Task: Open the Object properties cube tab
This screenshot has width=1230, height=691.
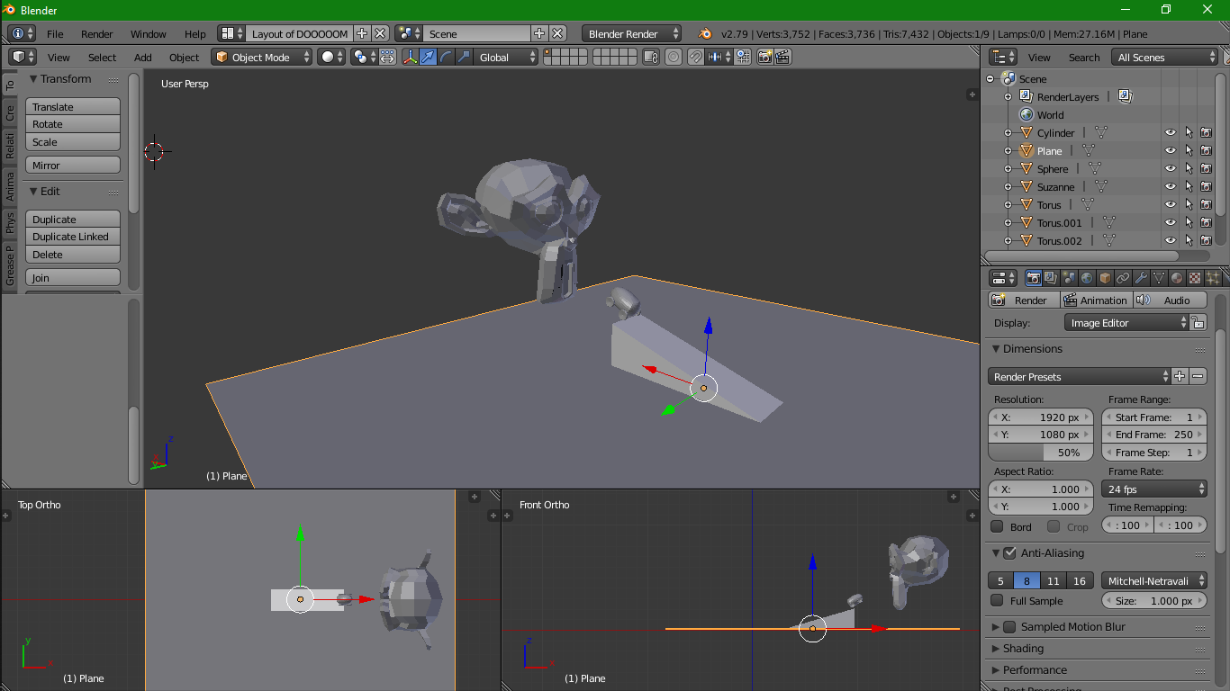Action: click(1105, 278)
